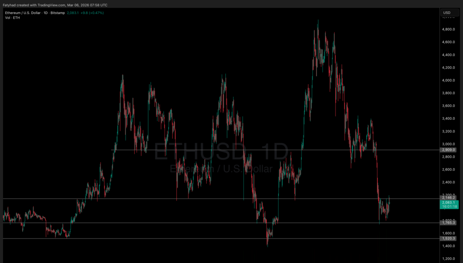Click the green 2,083.1 value in chart legend

[x=73, y=13]
